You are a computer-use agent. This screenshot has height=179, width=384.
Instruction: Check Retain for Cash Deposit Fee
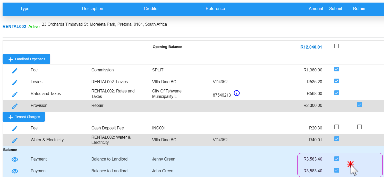pyautogui.click(x=360, y=127)
